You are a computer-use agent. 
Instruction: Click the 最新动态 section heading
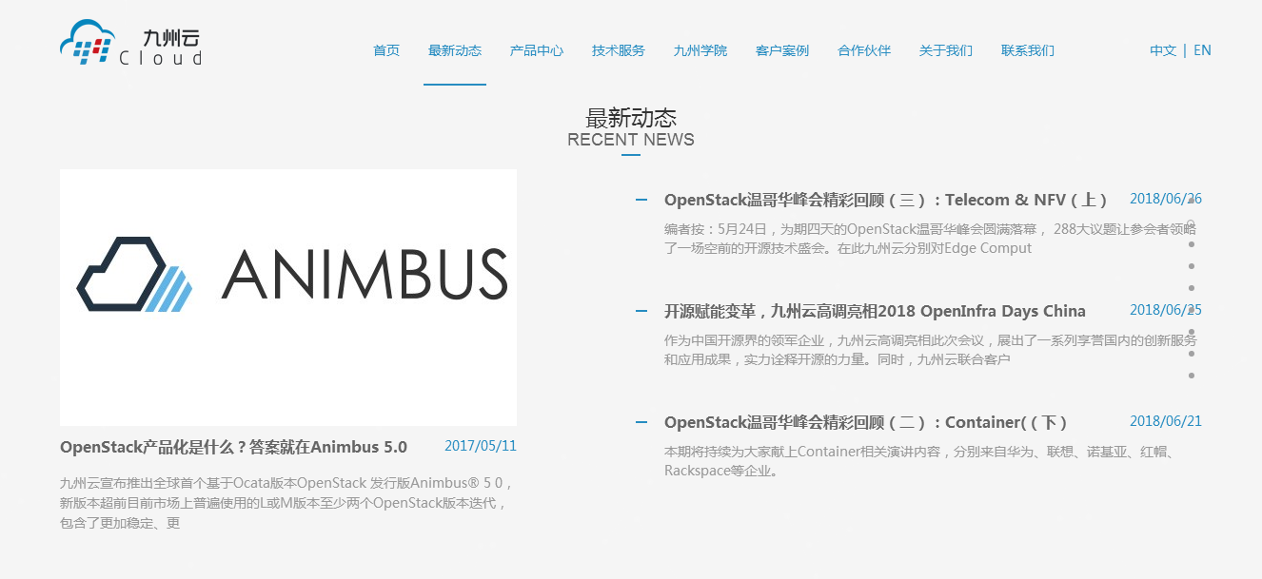click(x=631, y=118)
